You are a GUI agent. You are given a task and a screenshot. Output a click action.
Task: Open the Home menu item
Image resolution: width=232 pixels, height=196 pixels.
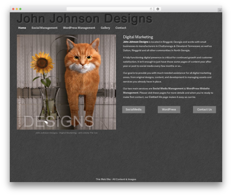[22, 28]
